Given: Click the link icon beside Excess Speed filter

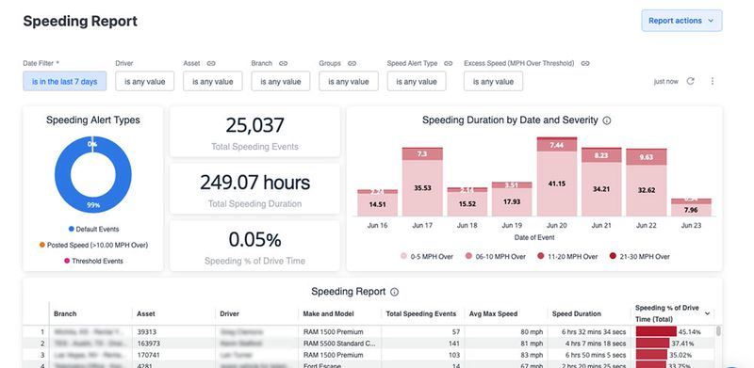Looking at the screenshot, I should coord(585,63).
